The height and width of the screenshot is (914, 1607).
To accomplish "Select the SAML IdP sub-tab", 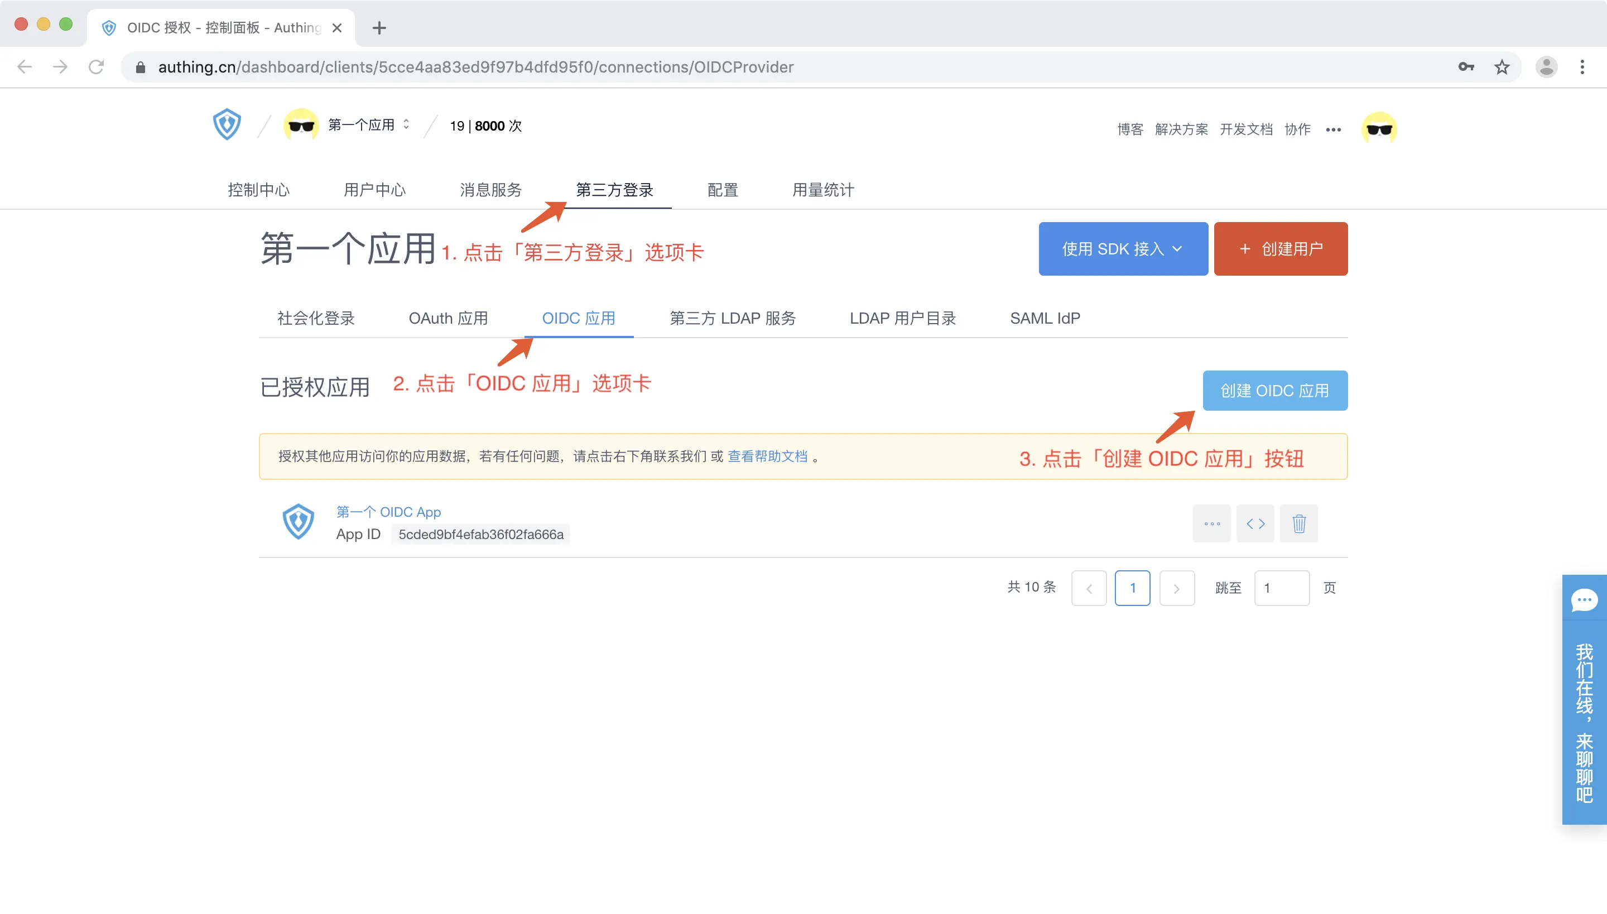I will coord(1045,318).
